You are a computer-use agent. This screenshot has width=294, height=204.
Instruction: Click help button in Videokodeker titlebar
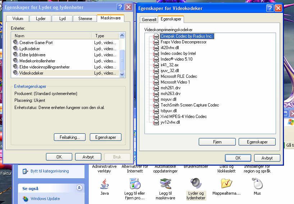[x=270, y=8]
